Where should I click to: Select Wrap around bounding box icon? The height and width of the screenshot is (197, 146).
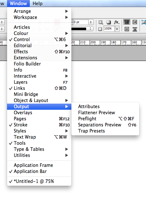click(135, 22)
